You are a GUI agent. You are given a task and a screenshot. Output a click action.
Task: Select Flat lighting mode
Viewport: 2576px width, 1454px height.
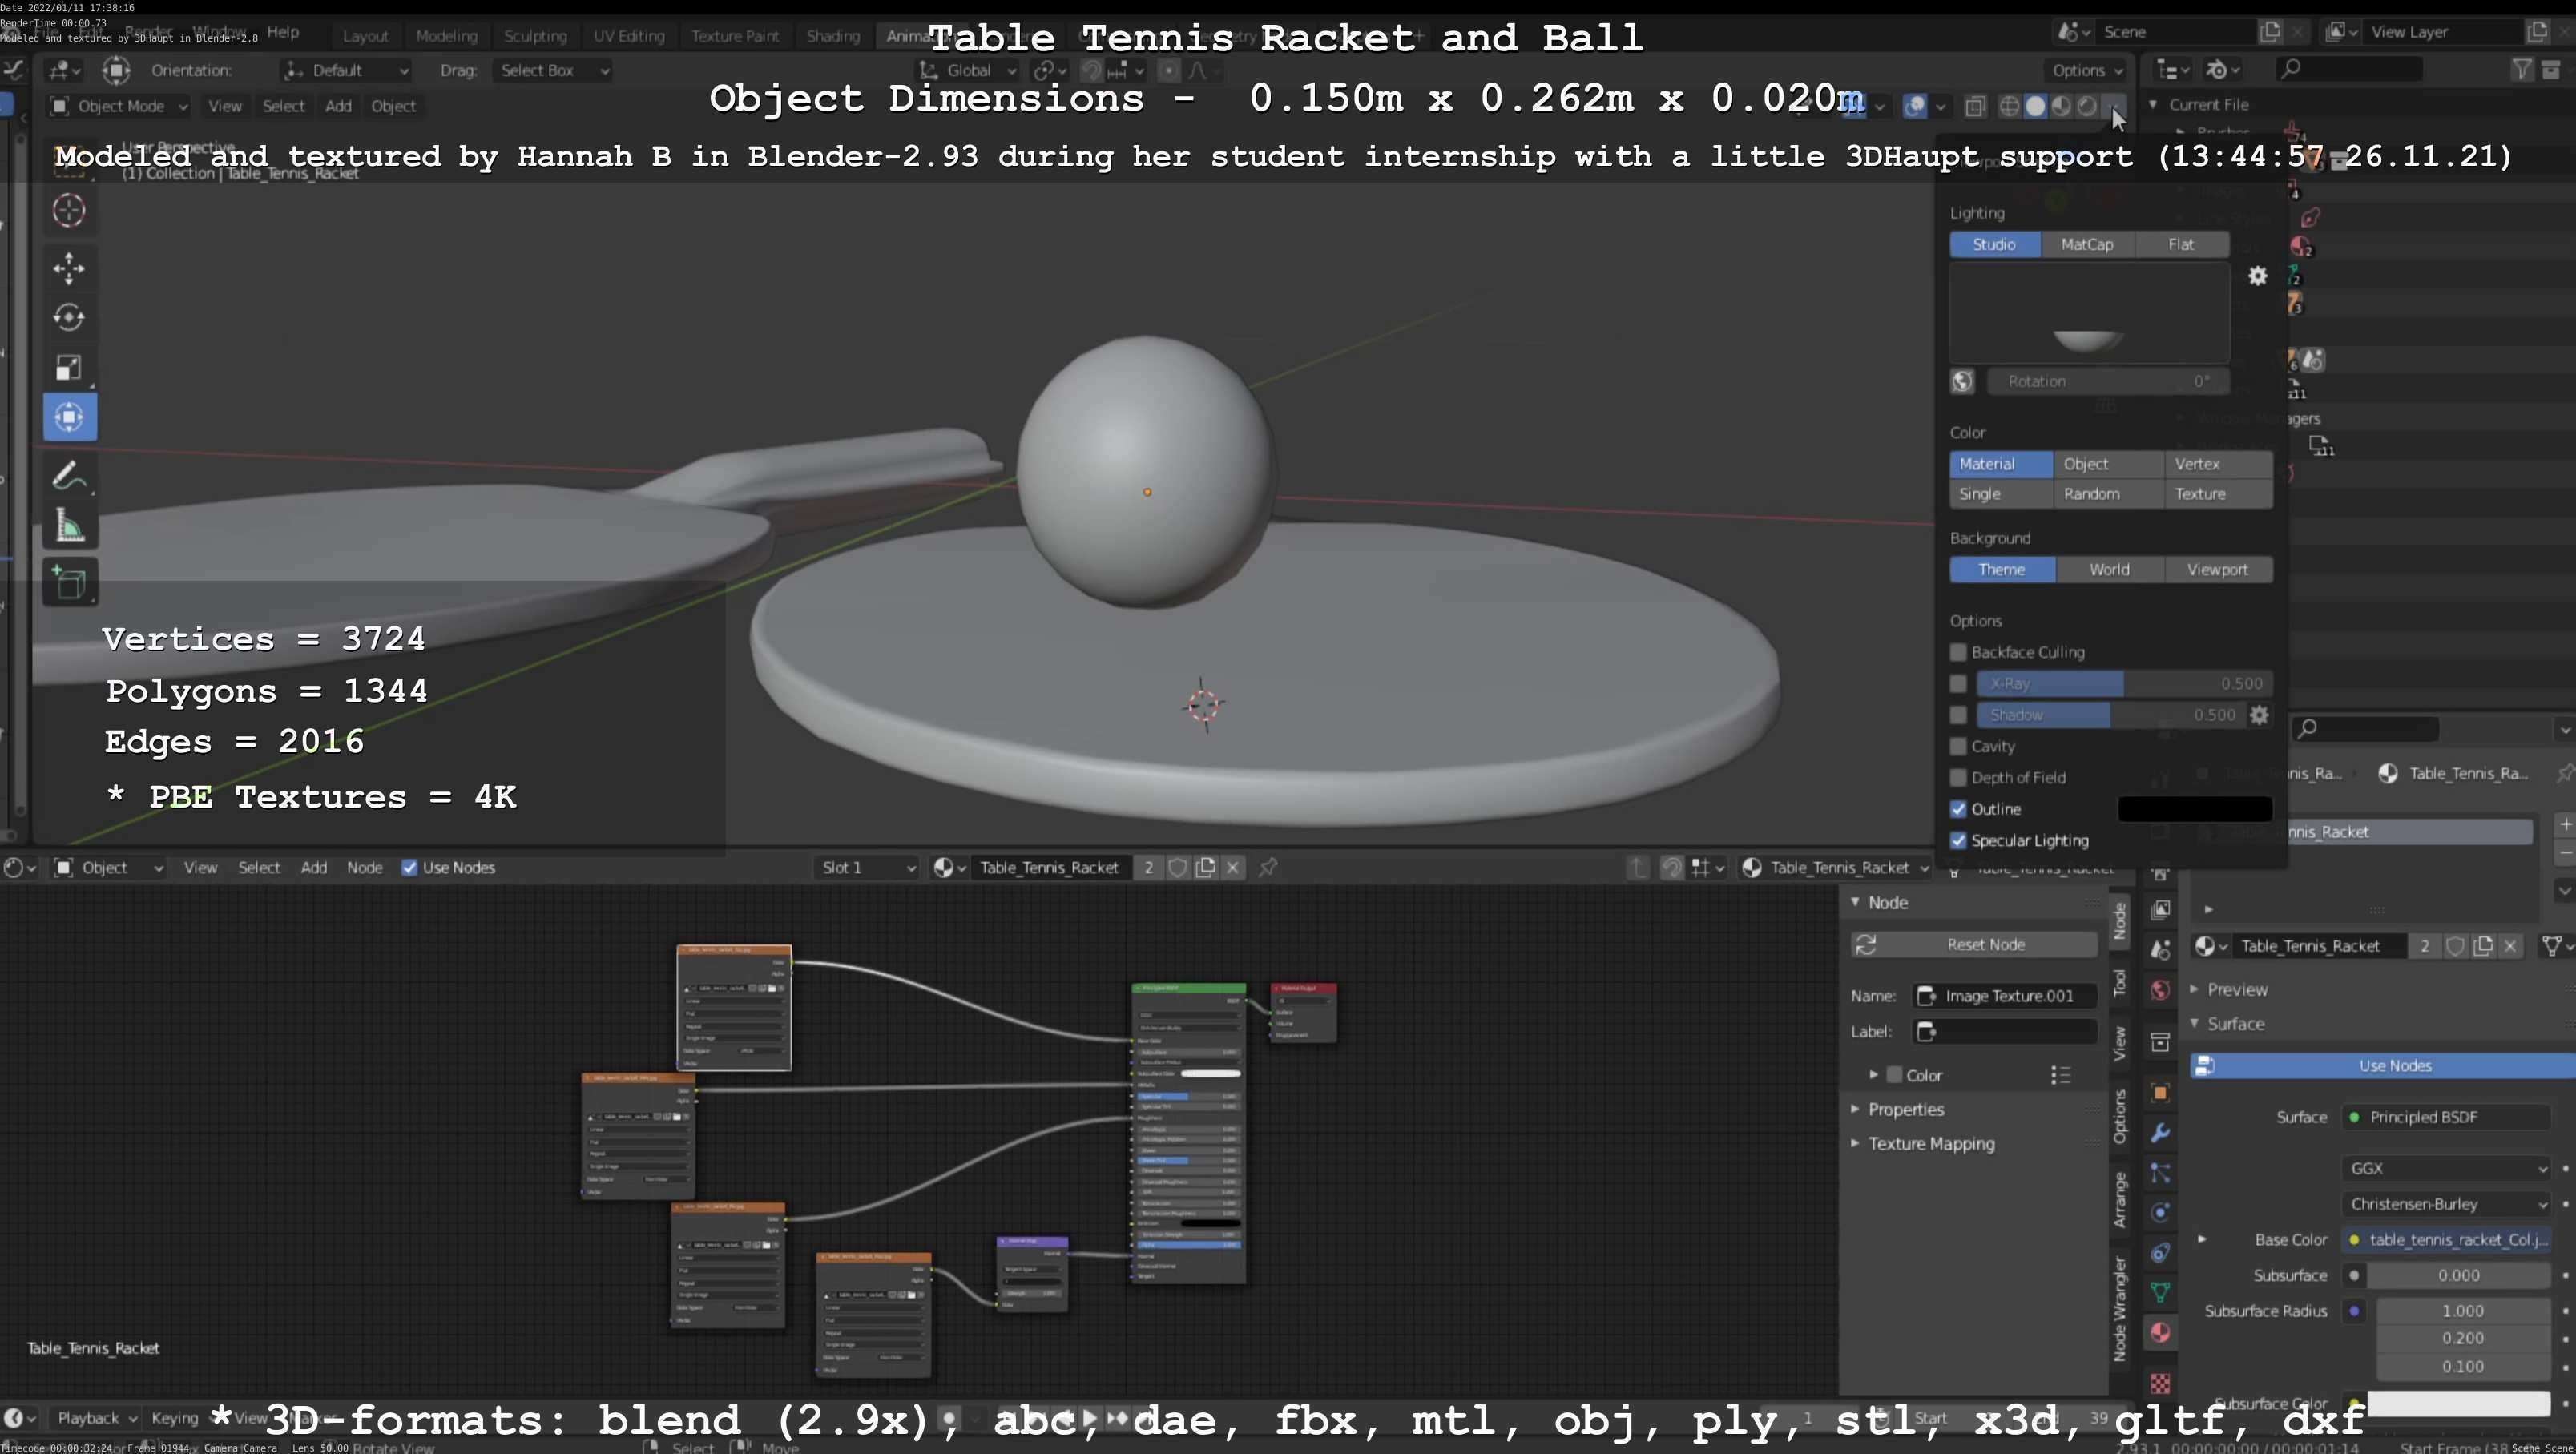click(x=2181, y=244)
